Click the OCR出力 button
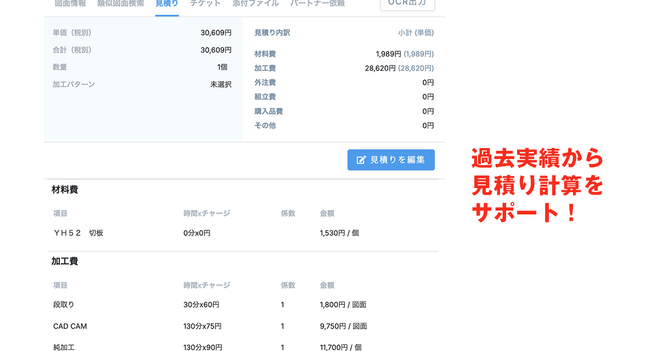This screenshot has width=658, height=351. click(x=407, y=3)
